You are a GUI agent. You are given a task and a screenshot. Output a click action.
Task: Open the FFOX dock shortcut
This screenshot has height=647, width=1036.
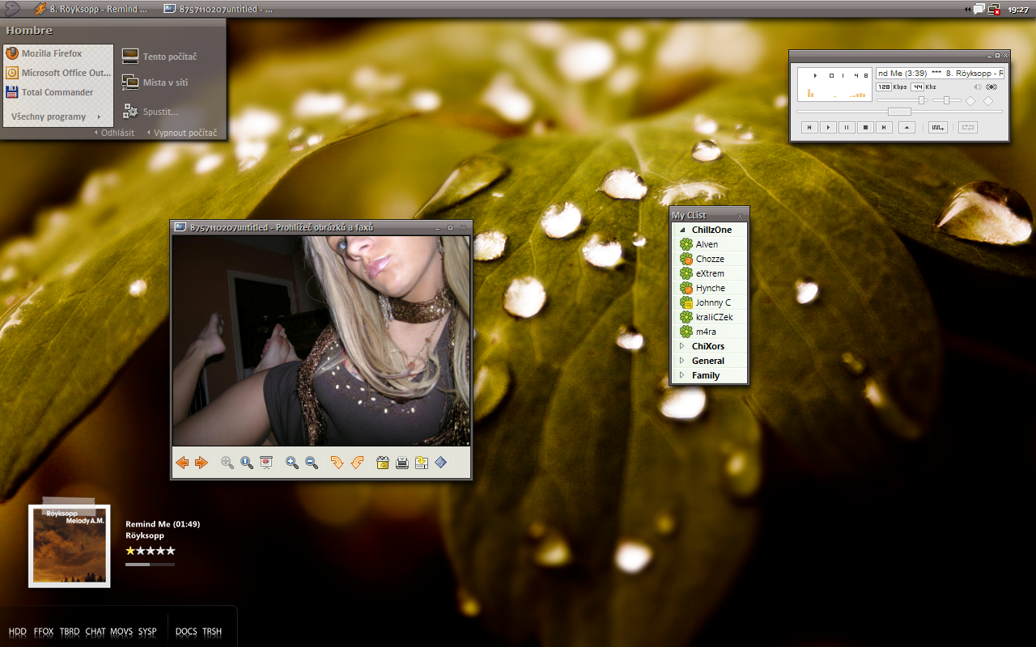(x=44, y=632)
